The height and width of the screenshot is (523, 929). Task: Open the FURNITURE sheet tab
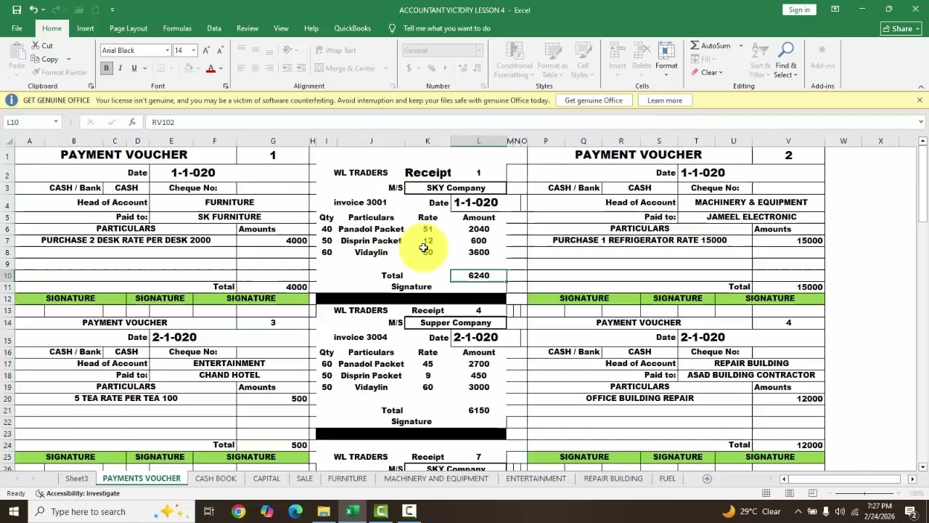[347, 479]
